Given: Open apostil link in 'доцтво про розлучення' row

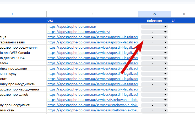Looking at the screenshot, I should click(x=93, y=48).
